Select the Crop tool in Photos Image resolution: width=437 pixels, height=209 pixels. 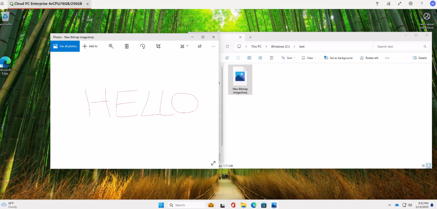tap(158, 46)
